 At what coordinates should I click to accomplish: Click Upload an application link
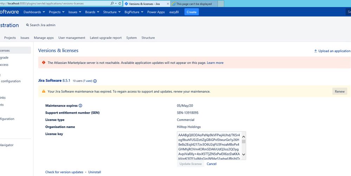[334, 51]
